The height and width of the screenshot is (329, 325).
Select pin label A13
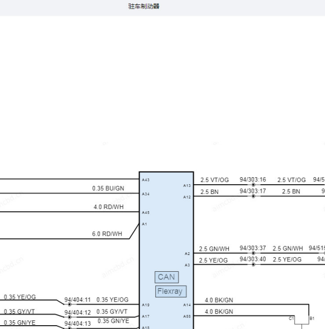pos(187,185)
